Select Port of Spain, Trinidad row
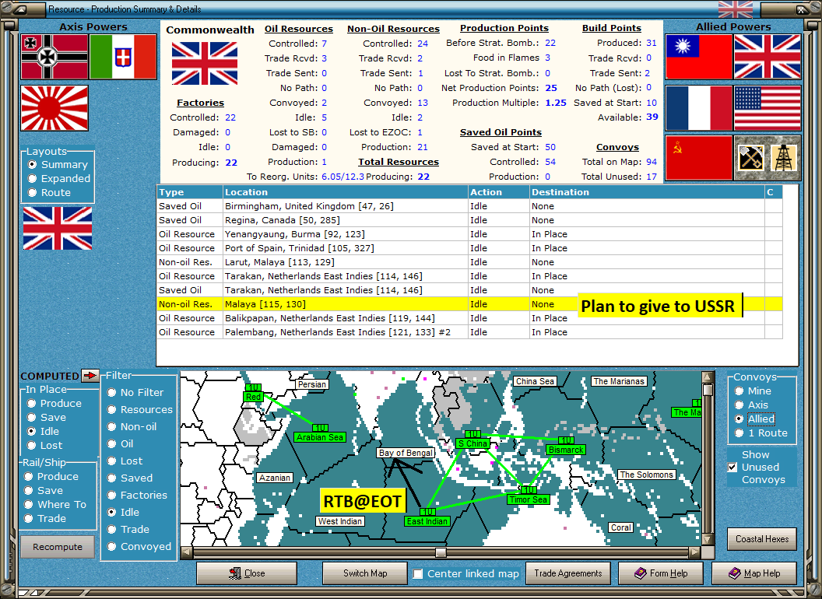This screenshot has width=822, height=599. [469, 248]
